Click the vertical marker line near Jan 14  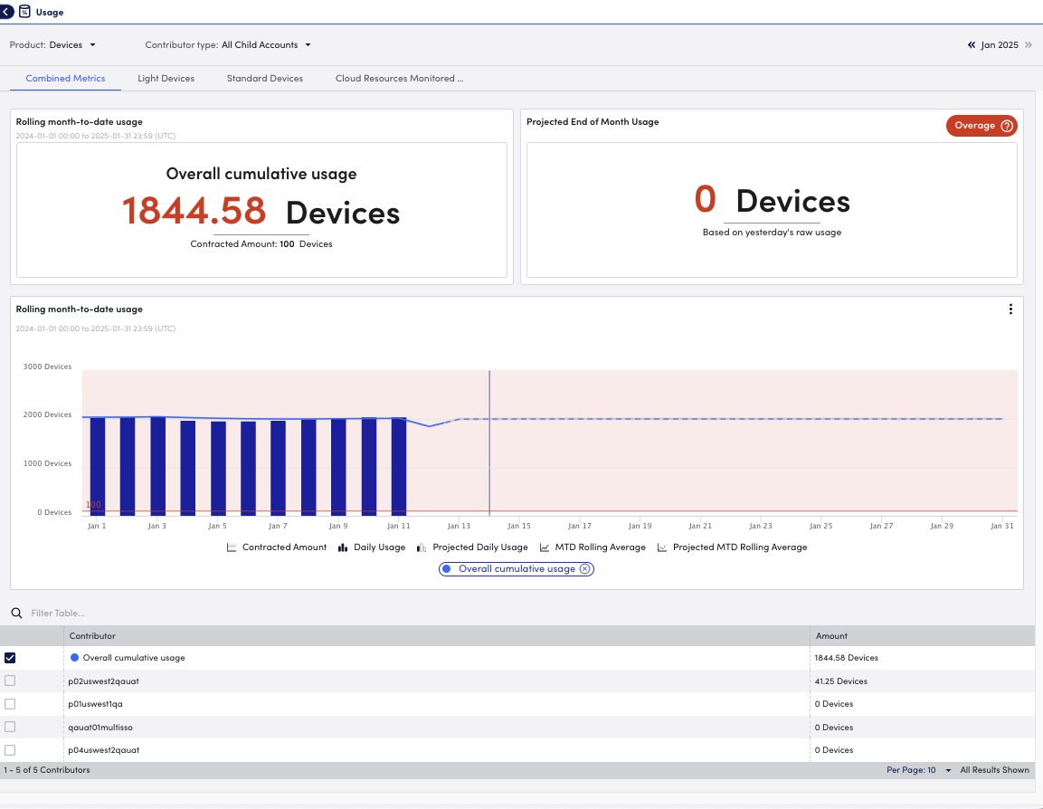pos(489,443)
